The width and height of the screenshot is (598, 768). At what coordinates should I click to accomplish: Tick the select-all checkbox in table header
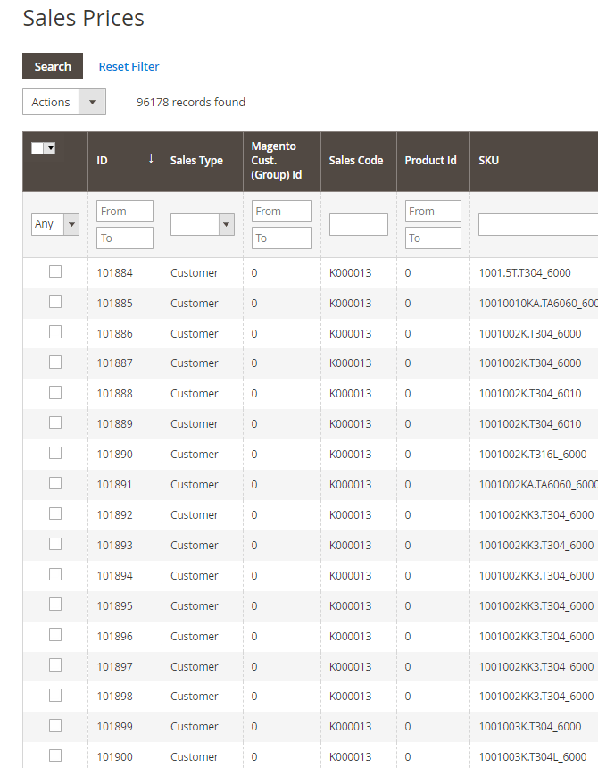coord(37,148)
